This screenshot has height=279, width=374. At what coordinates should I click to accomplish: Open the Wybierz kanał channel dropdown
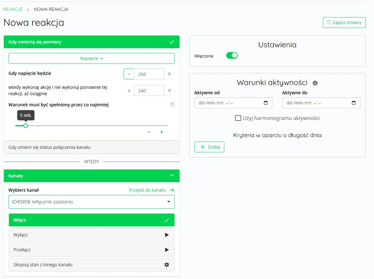[92, 202]
